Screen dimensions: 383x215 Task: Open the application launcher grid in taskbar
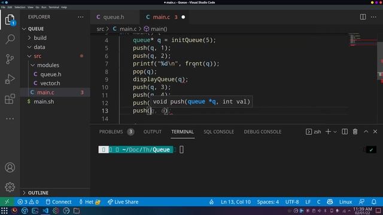coord(4,211)
